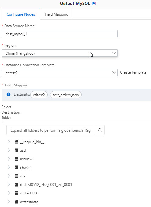Click the blue info icon in Table Mapping
The image size is (151, 207).
tap(9, 94)
